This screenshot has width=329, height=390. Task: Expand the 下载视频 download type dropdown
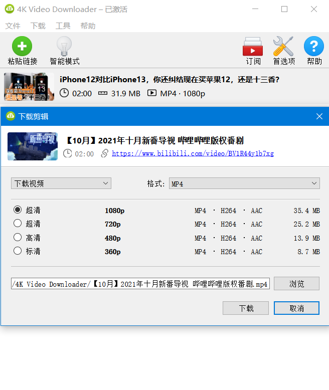tap(61, 183)
